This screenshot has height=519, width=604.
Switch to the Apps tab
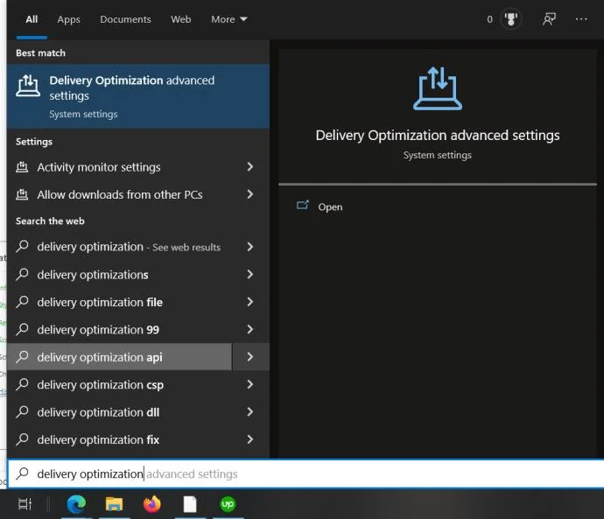pyautogui.click(x=68, y=19)
